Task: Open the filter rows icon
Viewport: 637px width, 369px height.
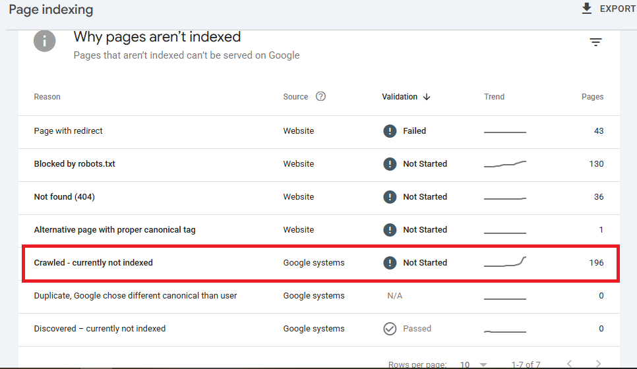Action: click(x=595, y=42)
